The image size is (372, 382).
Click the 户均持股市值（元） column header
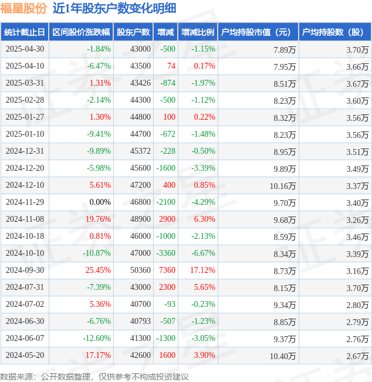click(x=258, y=32)
